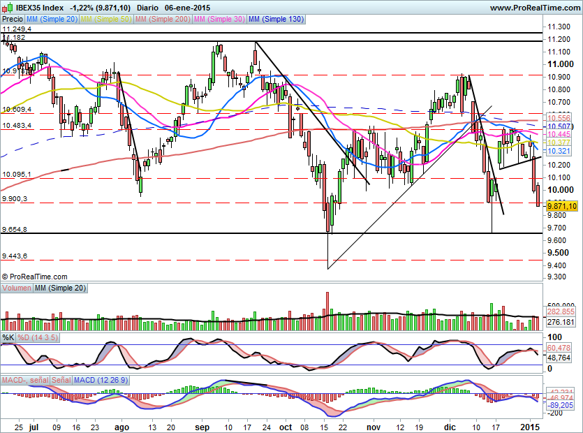Open the www.ProRealTime.com link

pyautogui.click(x=535, y=8)
